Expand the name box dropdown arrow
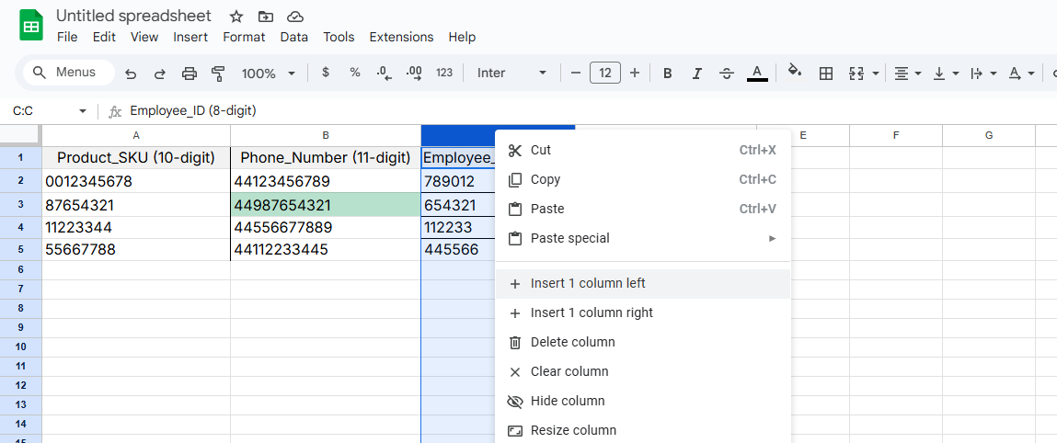Image resolution: width=1057 pixels, height=443 pixels. point(83,111)
